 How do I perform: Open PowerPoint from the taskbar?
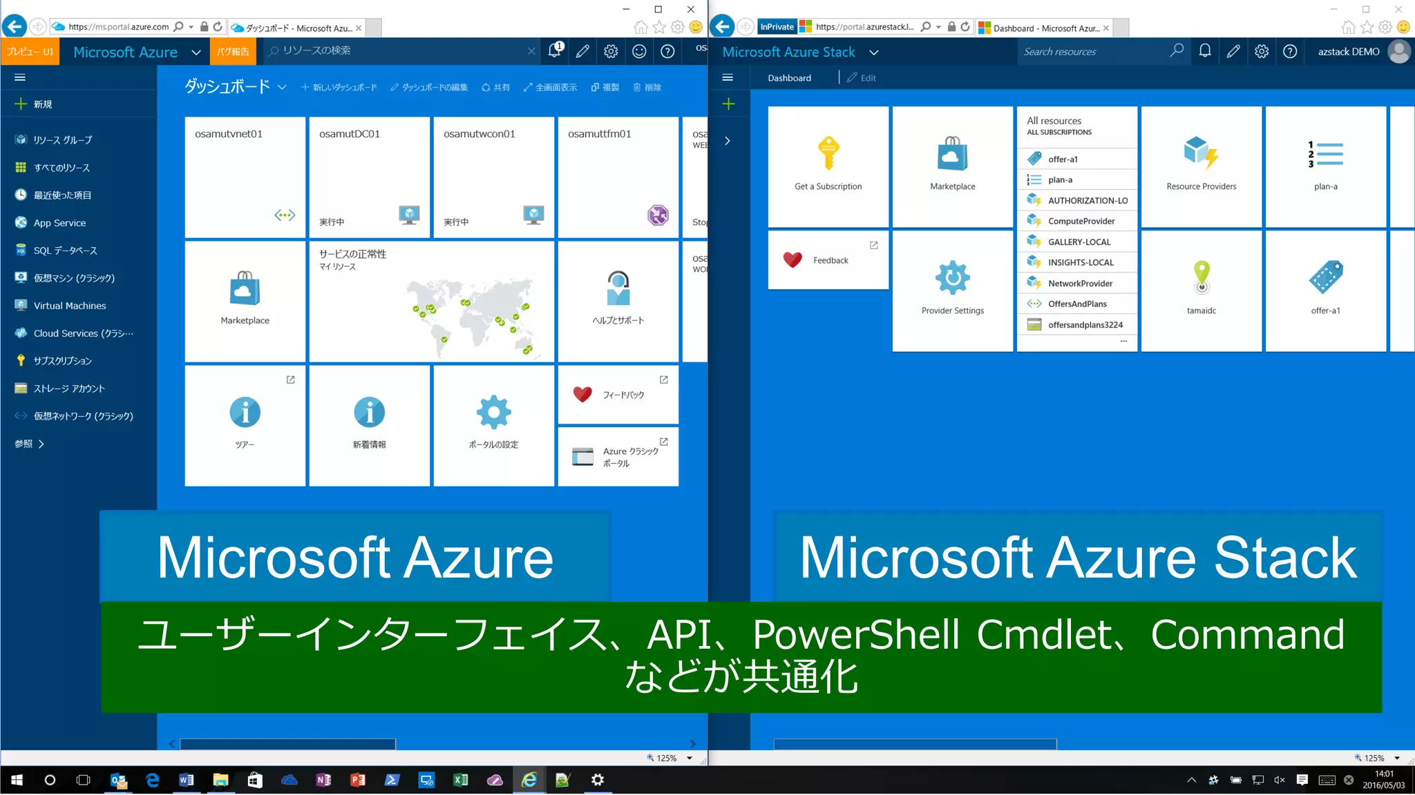point(358,780)
